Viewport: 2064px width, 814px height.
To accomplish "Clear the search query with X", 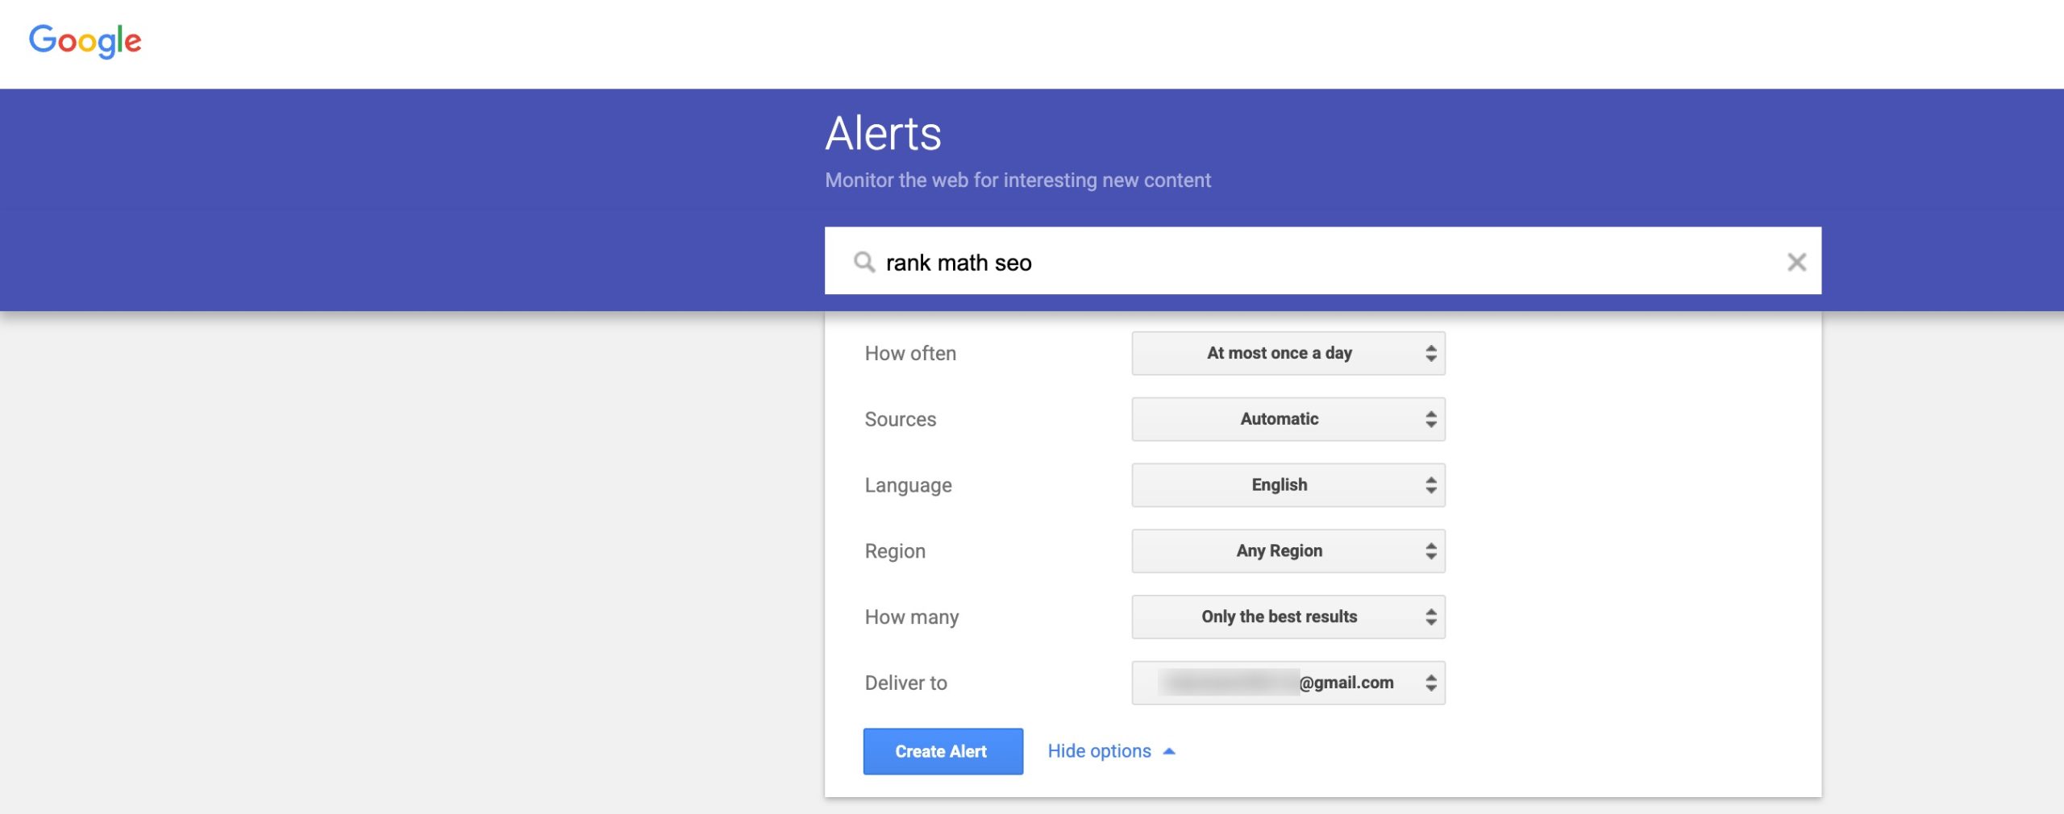I will click(x=1796, y=262).
